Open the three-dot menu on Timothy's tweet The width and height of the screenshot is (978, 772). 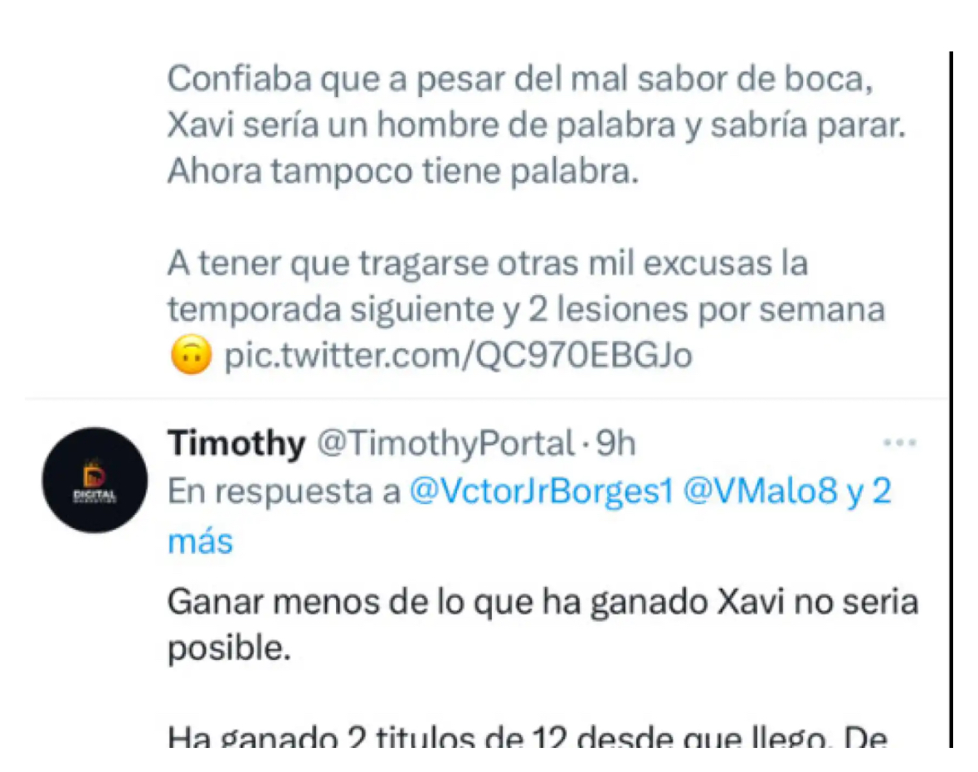tap(899, 443)
